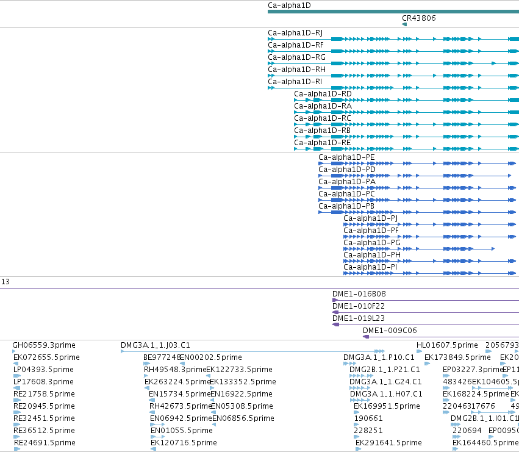
Task: Open cDNA DMG3A.1_1.P10.C1
Action: (x=379, y=357)
